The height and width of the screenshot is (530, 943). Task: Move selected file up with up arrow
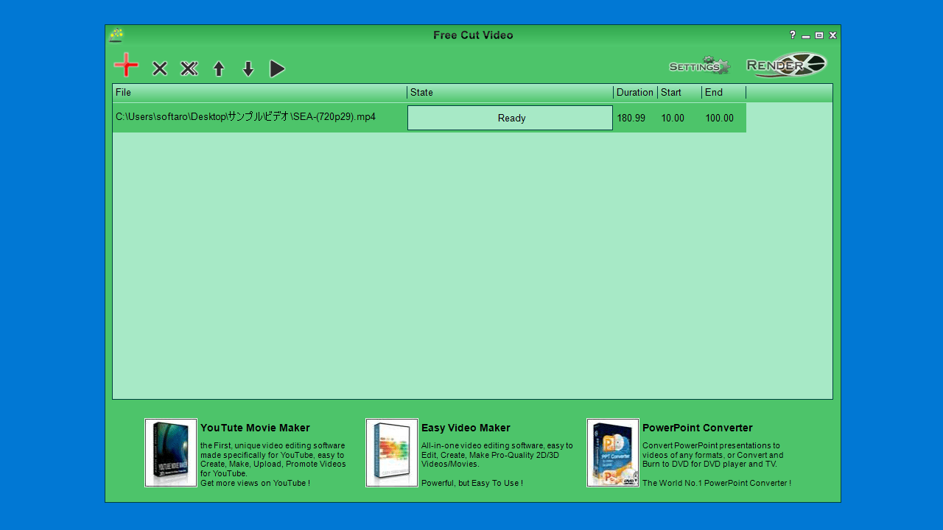pyautogui.click(x=219, y=69)
